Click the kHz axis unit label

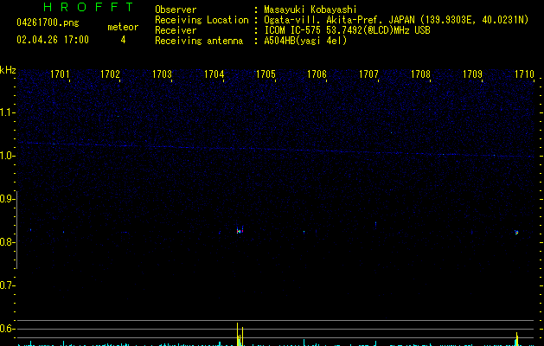click(x=8, y=70)
